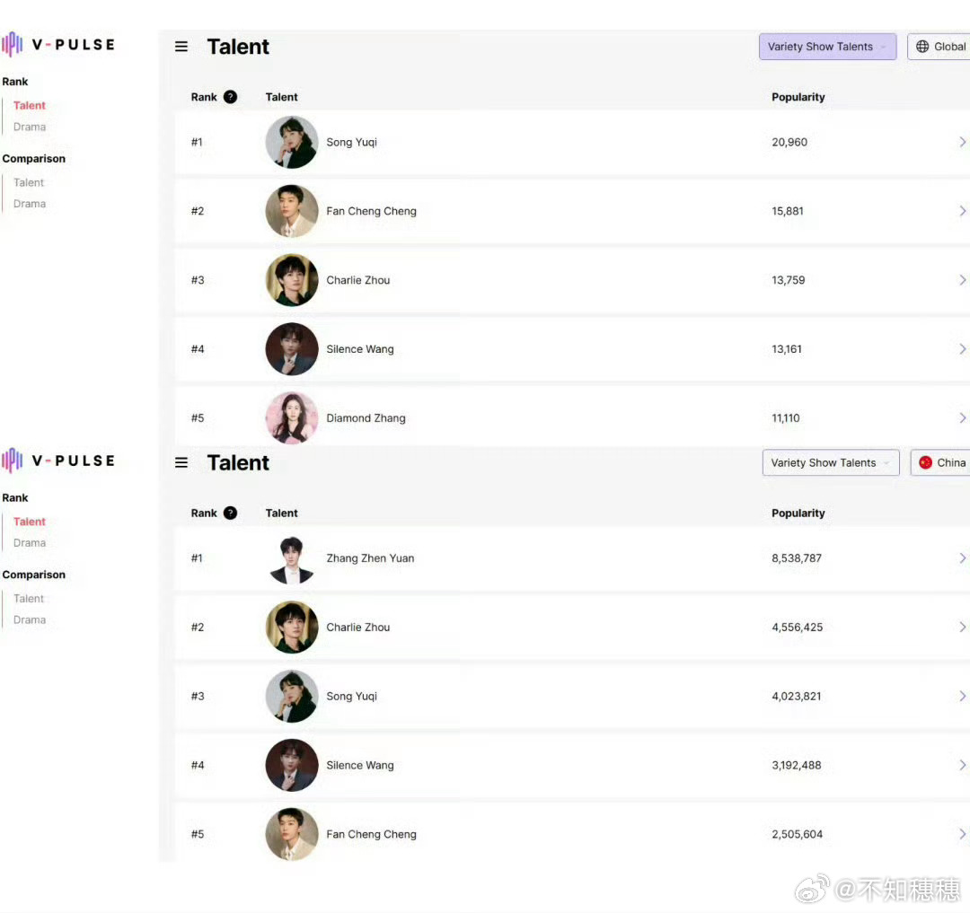Select Drama under Rank in the top sidebar
This screenshot has width=970, height=913.
tap(30, 127)
